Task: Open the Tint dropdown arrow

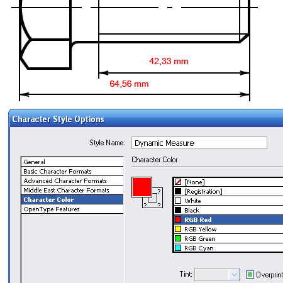Action: pyautogui.click(x=234, y=274)
